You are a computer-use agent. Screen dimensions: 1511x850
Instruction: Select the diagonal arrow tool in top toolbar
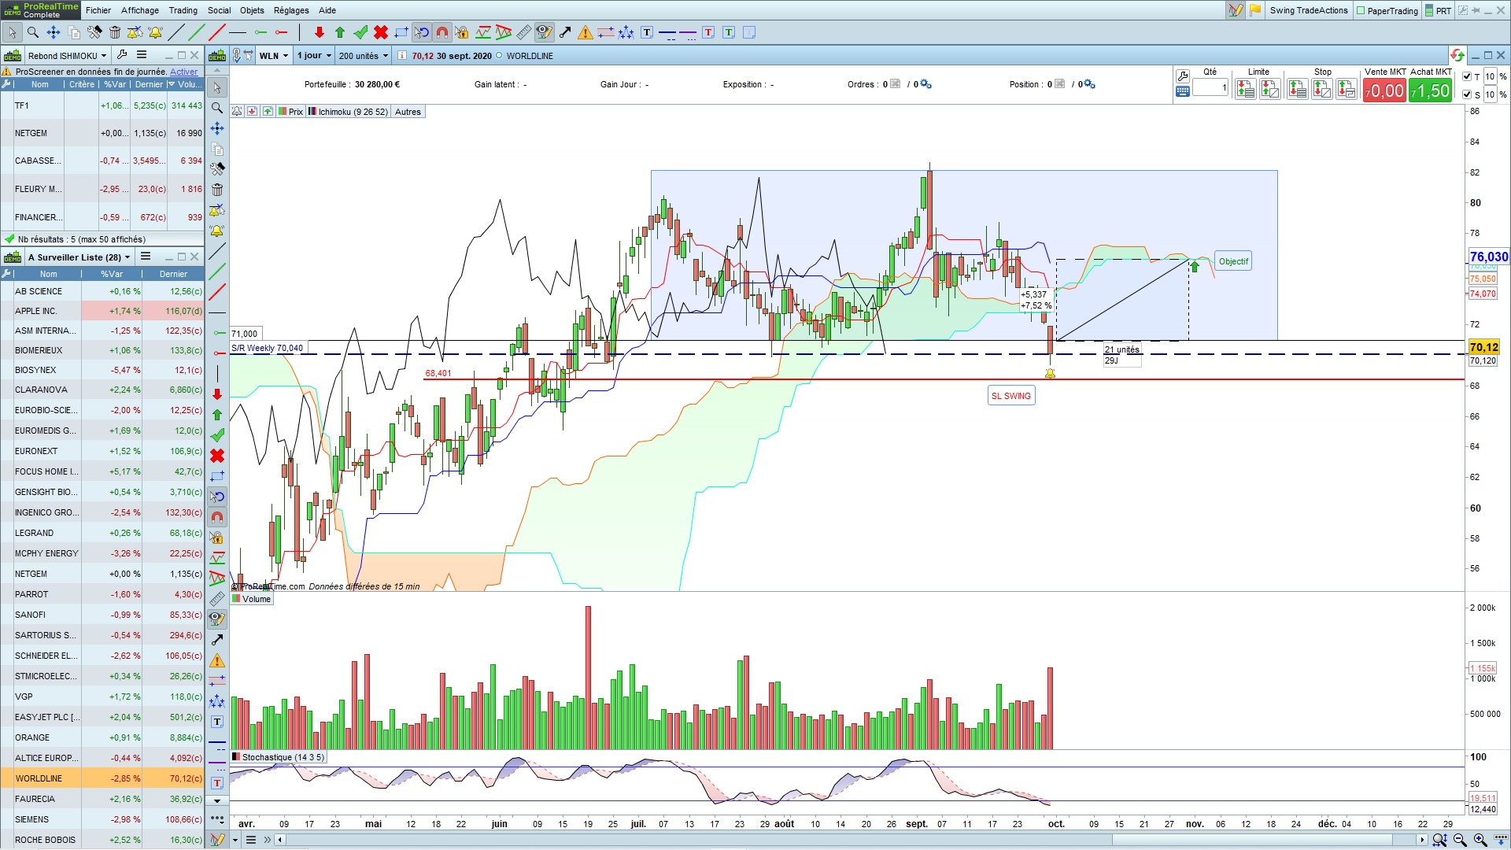565,32
